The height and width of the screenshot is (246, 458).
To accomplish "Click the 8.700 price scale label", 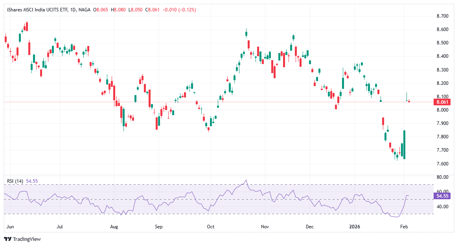I will pos(442,16).
